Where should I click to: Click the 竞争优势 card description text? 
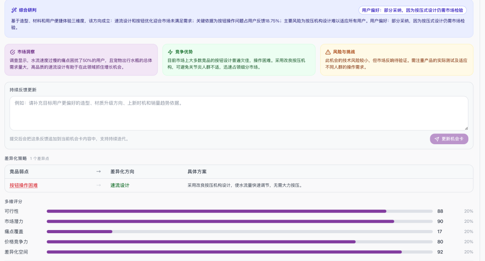tap(236, 64)
